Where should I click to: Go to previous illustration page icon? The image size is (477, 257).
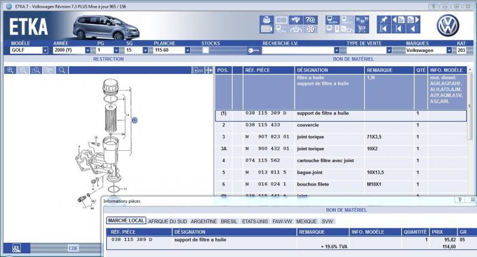coord(398,20)
